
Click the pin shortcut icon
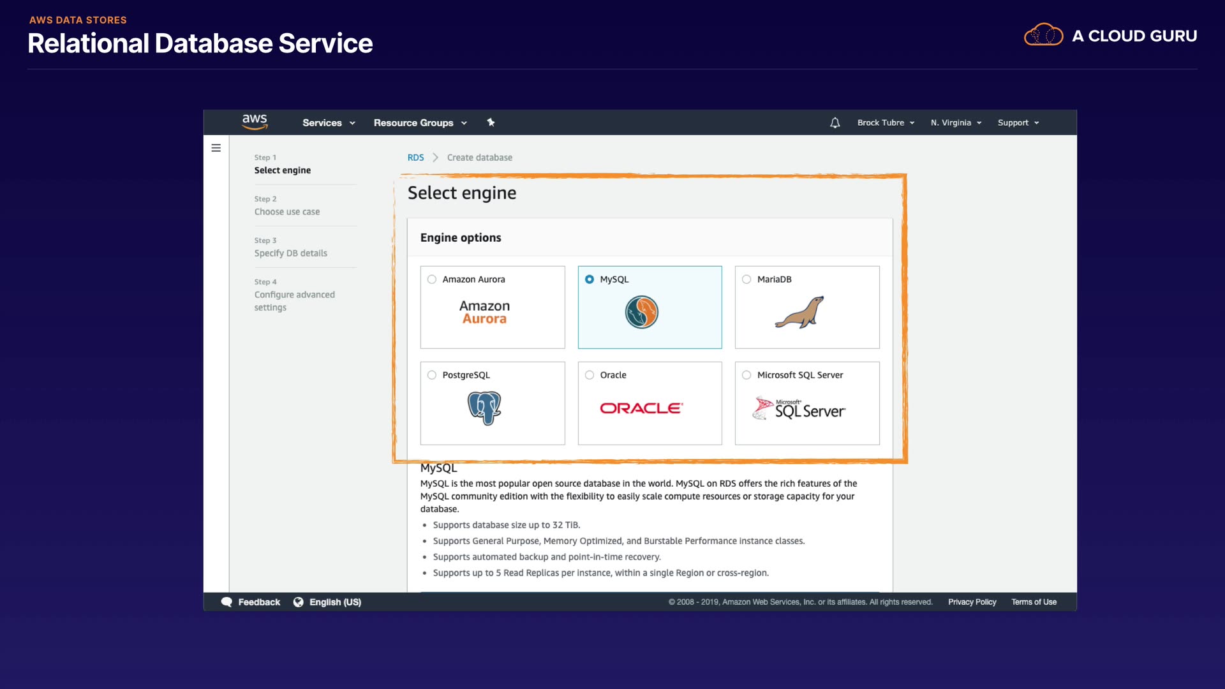(x=491, y=122)
